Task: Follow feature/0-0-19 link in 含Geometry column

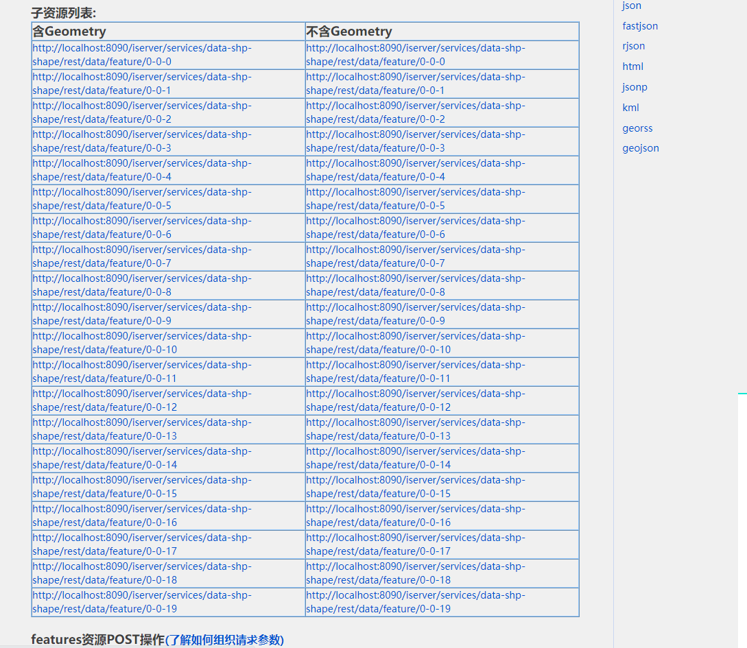Action: pyautogui.click(x=142, y=602)
